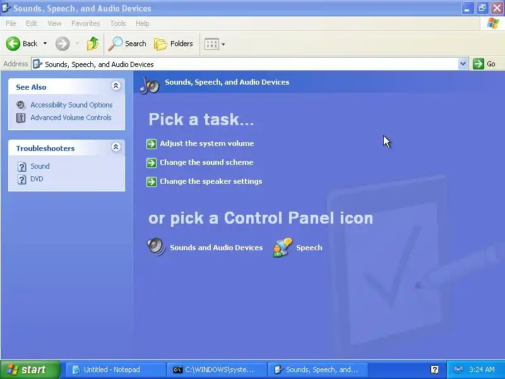This screenshot has height=379, width=505.
Task: Choose Change the sound scheme task
Action: (x=206, y=162)
